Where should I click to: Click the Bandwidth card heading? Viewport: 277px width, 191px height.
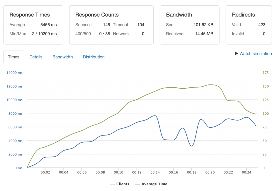coord(179,15)
